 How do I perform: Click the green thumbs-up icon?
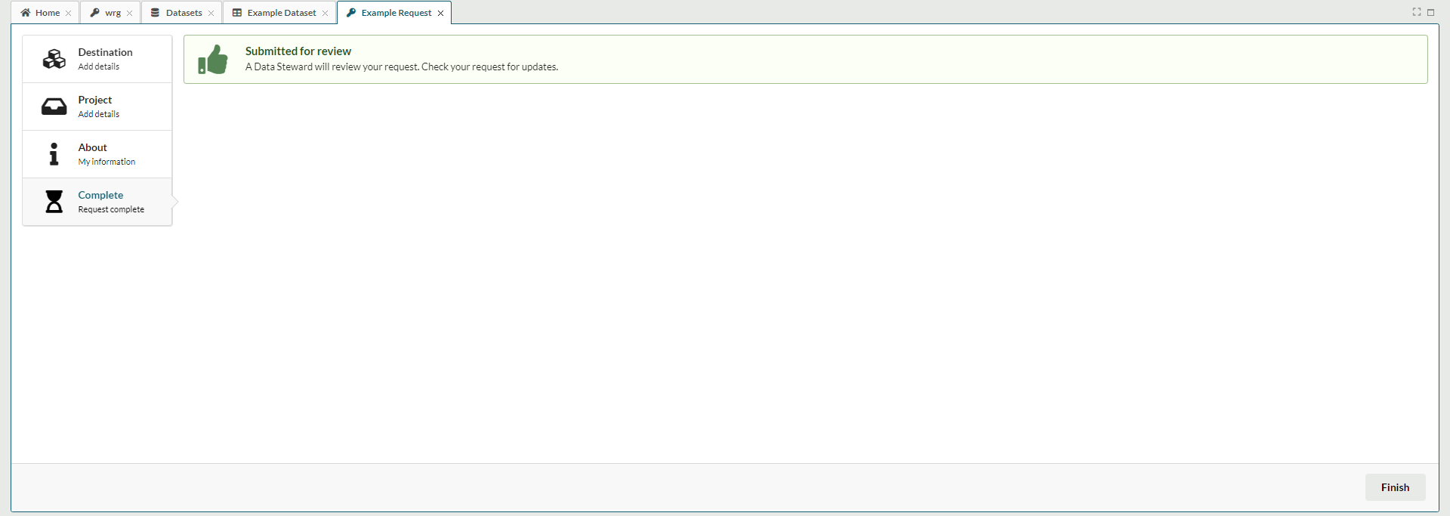pos(213,60)
